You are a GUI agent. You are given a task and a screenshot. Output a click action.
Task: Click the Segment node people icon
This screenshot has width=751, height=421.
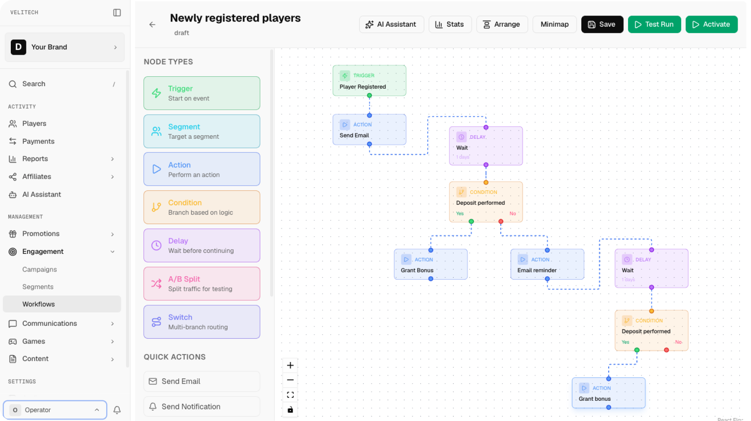click(156, 131)
